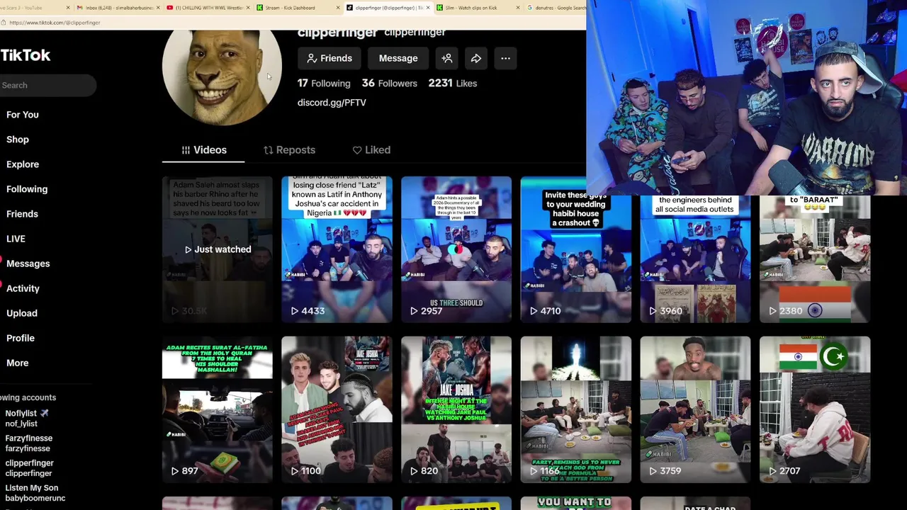The image size is (907, 510).
Task: Click 'Following accounts' section header
Action: click(x=28, y=398)
